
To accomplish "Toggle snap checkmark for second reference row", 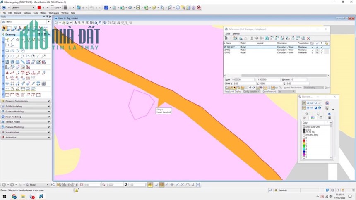I will coord(317,50).
